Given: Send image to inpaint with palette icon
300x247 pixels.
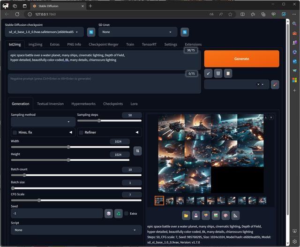Looking at the screenshot, I should [225, 216].
